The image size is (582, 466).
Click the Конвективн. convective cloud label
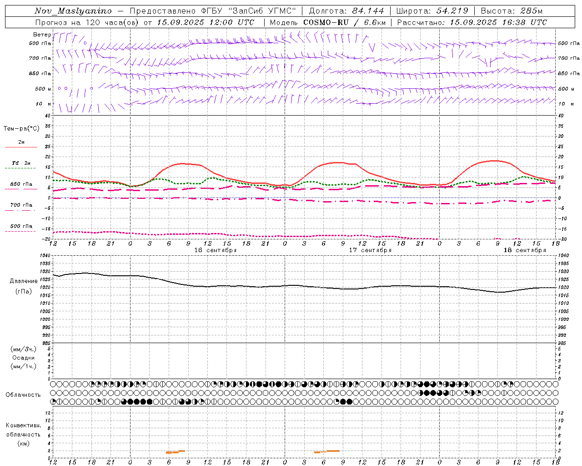click(23, 425)
